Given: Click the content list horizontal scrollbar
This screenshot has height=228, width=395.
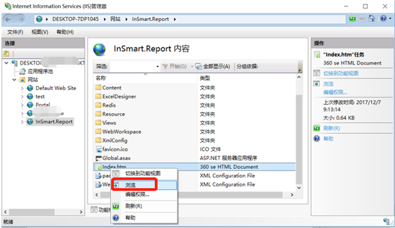Looking at the screenshot, I should [x=191, y=195].
